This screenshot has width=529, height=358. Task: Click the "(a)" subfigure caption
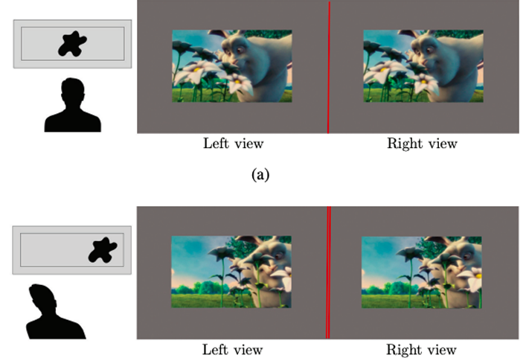260,175
